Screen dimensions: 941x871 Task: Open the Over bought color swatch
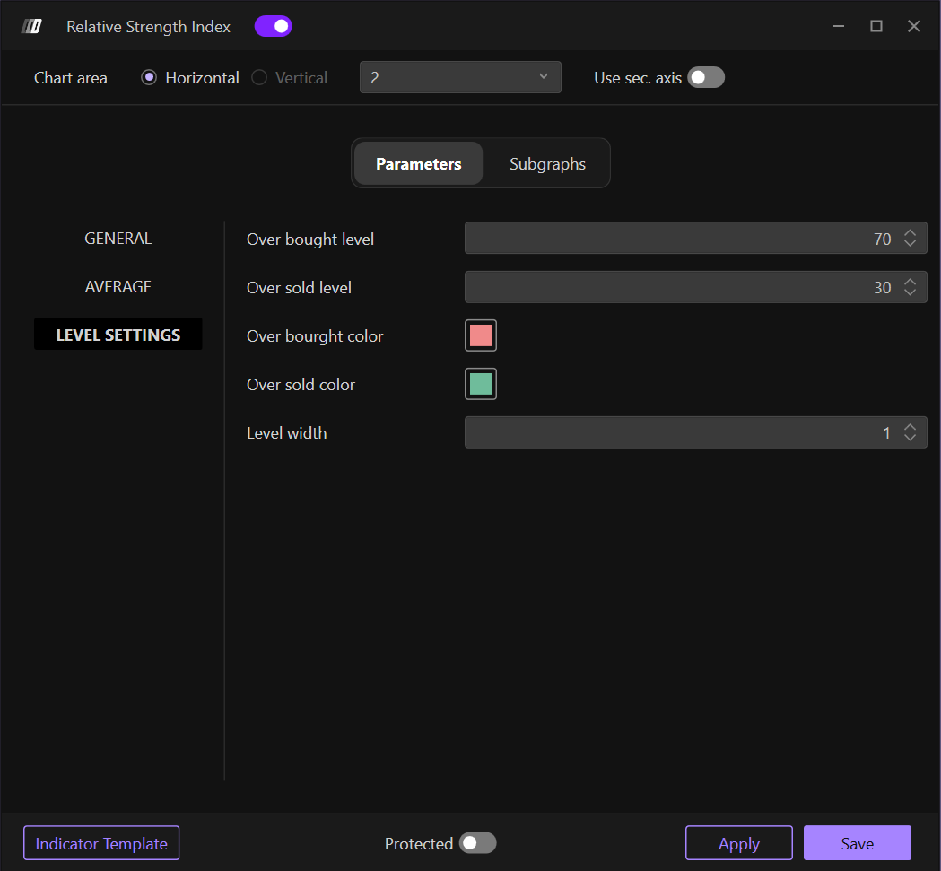click(x=481, y=336)
